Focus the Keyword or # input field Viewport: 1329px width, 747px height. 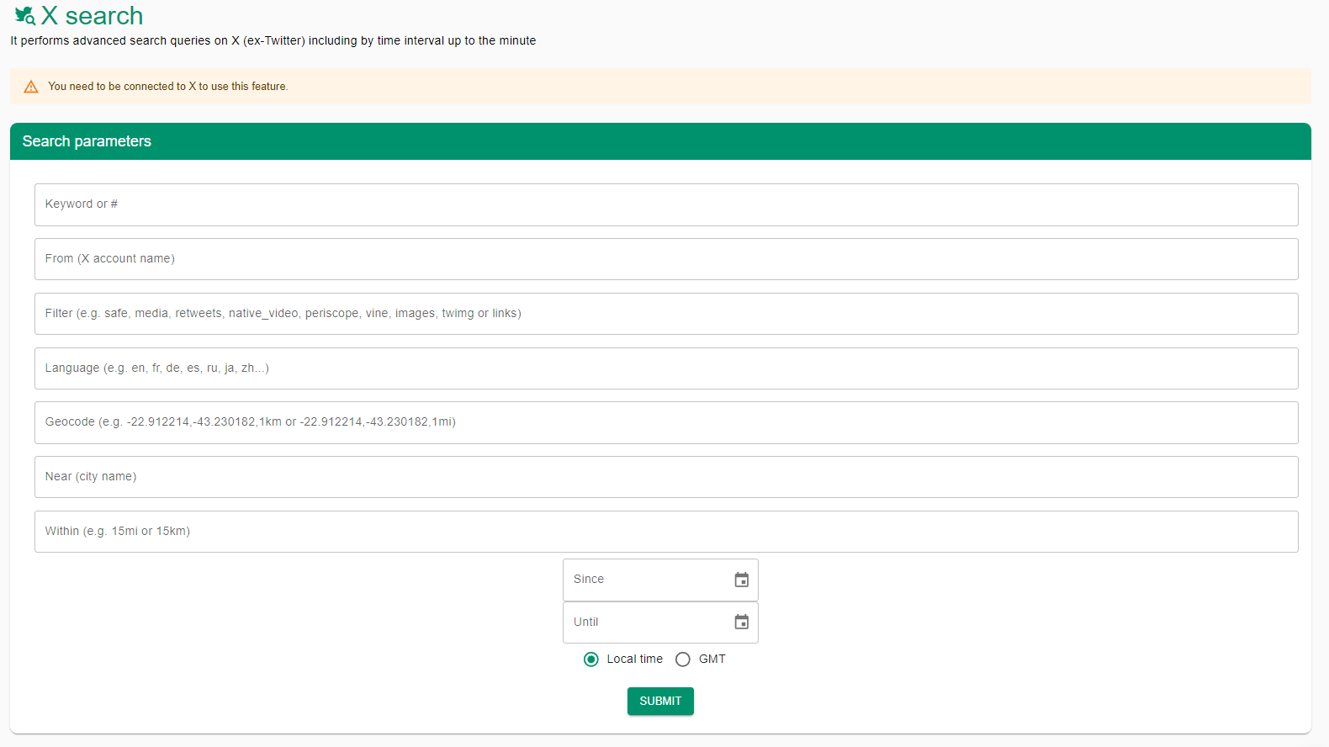(666, 204)
